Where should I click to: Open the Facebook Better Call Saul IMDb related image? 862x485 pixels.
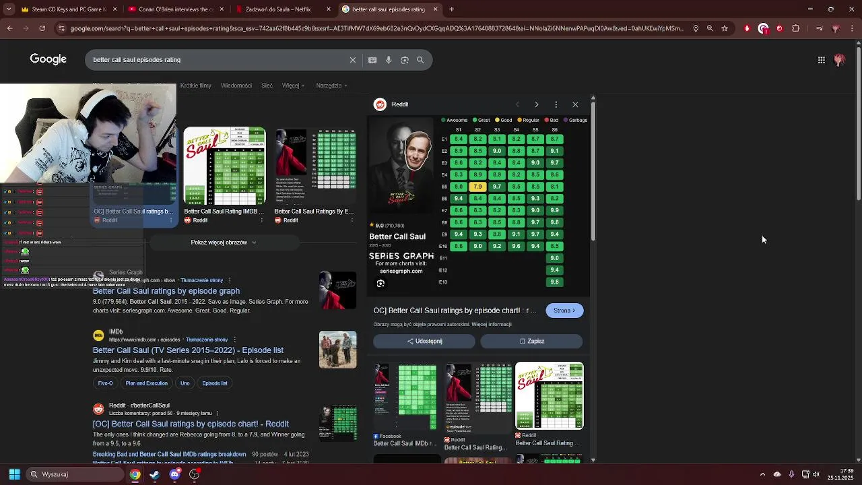[x=405, y=396]
